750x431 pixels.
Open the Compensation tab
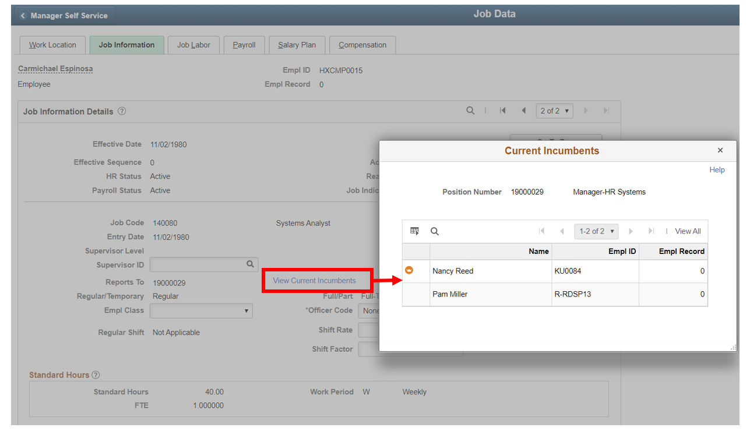(x=362, y=45)
